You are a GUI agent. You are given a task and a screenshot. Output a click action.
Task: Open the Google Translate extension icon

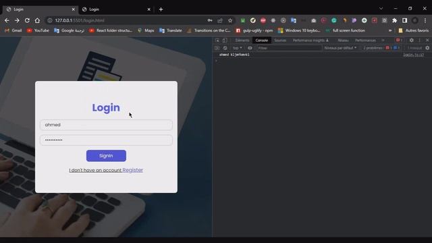[x=294, y=20]
